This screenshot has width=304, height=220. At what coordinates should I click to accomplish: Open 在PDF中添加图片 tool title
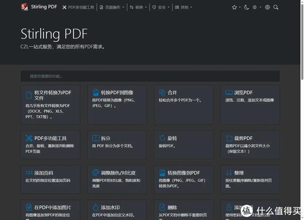53,207
